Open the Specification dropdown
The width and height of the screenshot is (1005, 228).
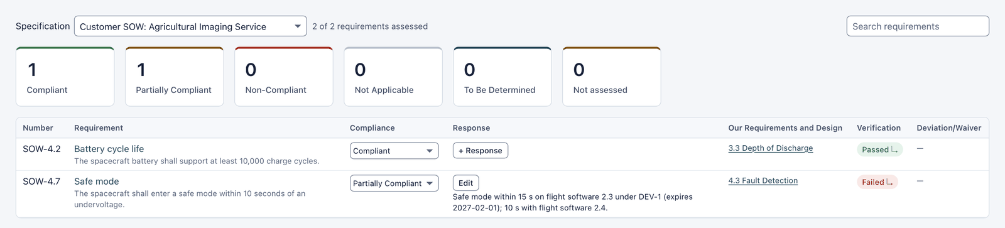coord(190,26)
